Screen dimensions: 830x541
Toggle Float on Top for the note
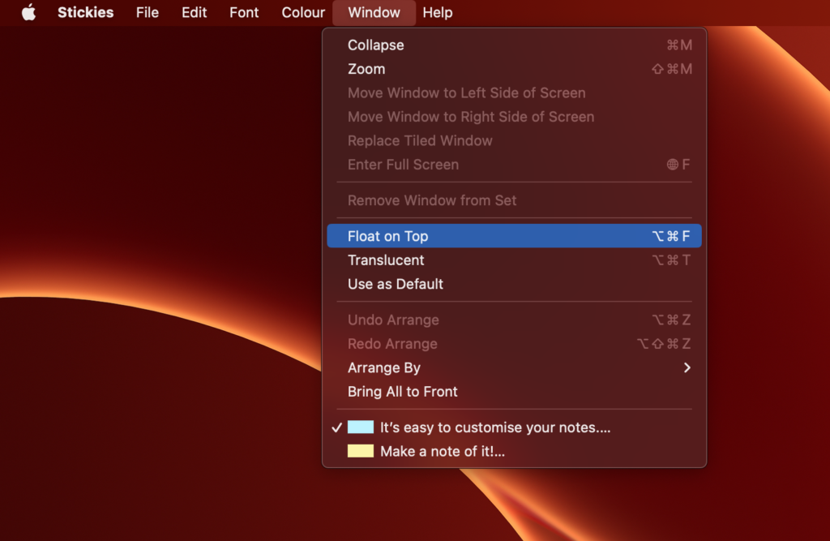click(514, 236)
